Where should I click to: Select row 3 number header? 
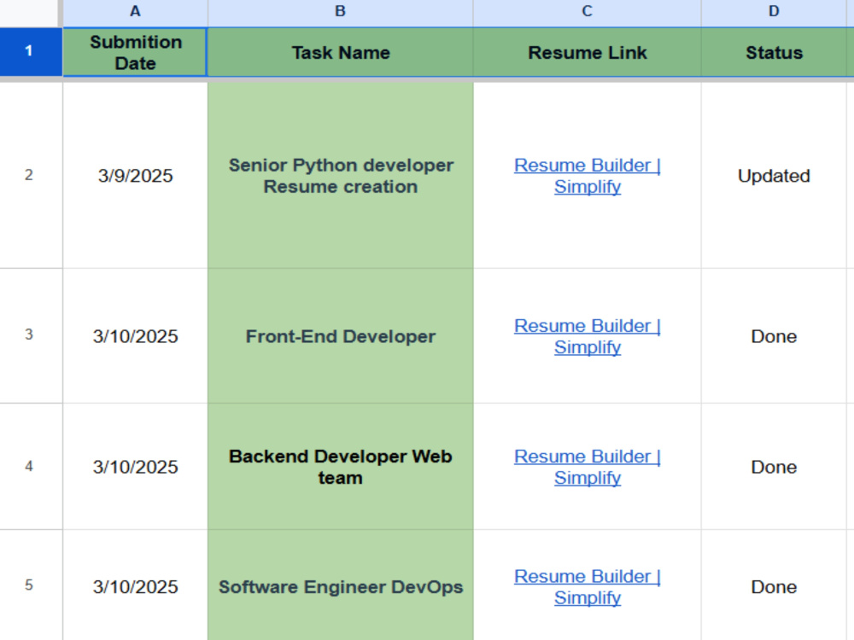pos(29,335)
